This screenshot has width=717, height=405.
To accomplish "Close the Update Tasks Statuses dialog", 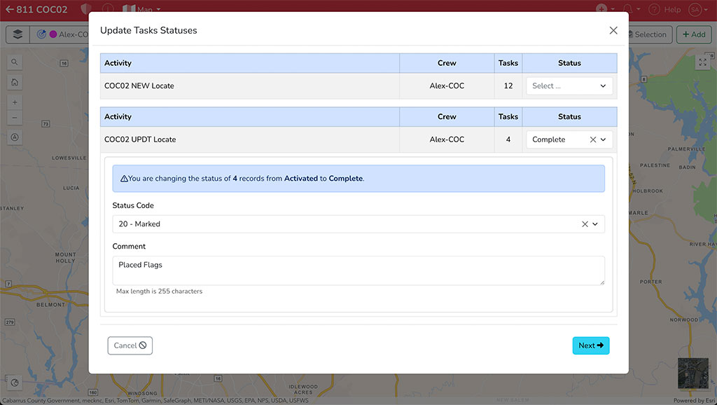I will [613, 31].
